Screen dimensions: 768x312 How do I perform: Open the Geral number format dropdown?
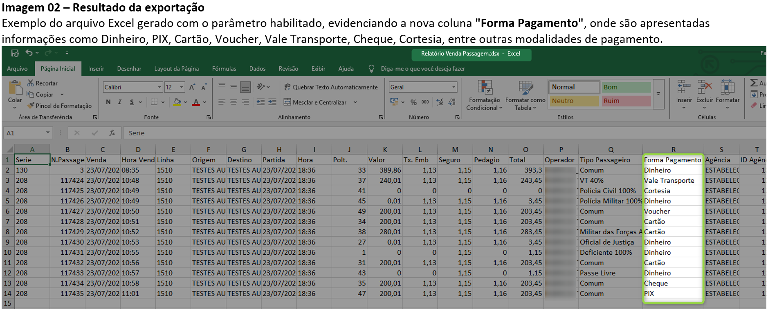[454, 87]
